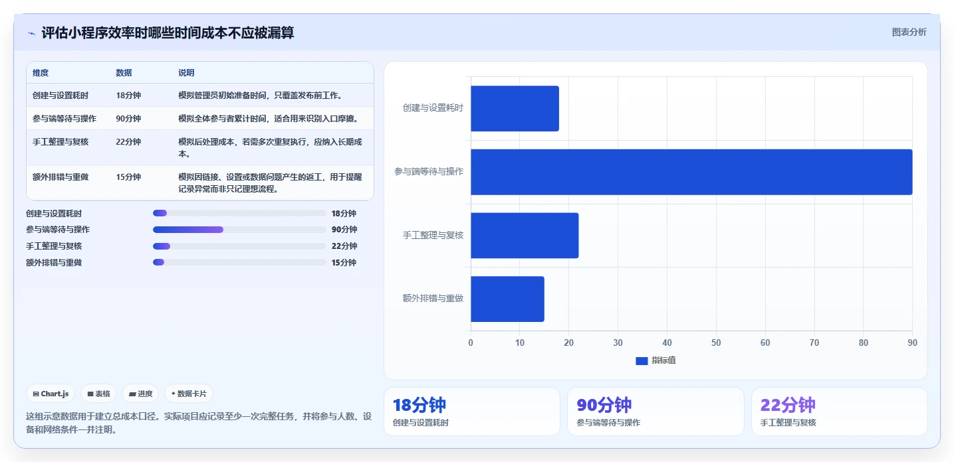Open the 18分钟 创建与设置耗时 data card
Screen dimensions: 954x462
coord(471,412)
